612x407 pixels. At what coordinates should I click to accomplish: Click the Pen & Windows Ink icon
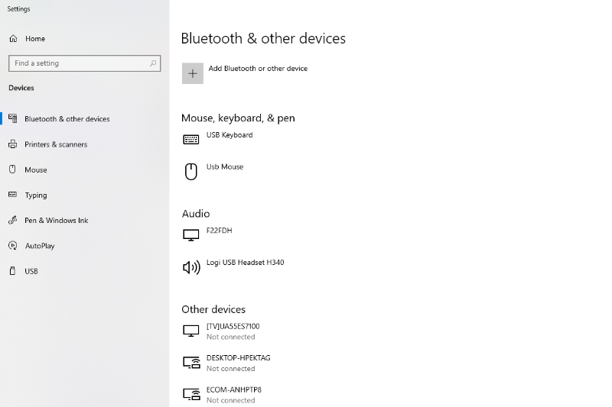pos(13,220)
